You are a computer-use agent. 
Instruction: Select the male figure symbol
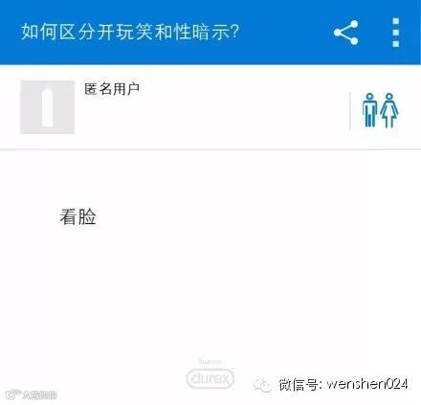click(369, 110)
